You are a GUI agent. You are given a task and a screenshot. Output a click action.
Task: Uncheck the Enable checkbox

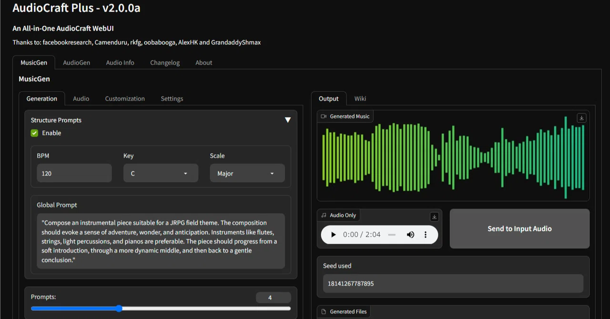(x=34, y=133)
